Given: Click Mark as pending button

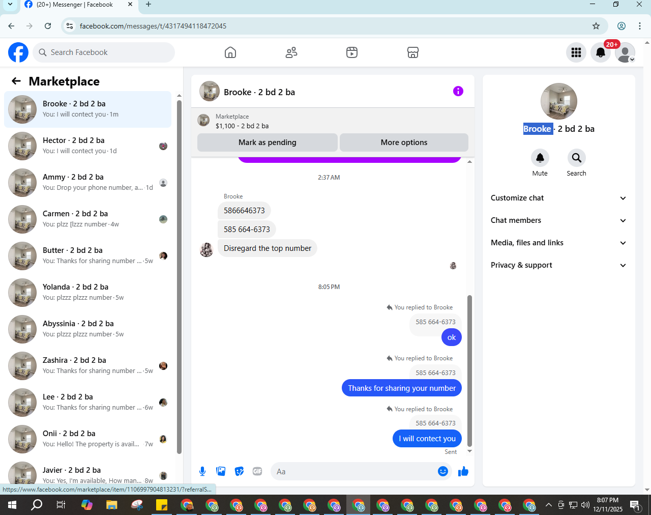Looking at the screenshot, I should point(268,142).
